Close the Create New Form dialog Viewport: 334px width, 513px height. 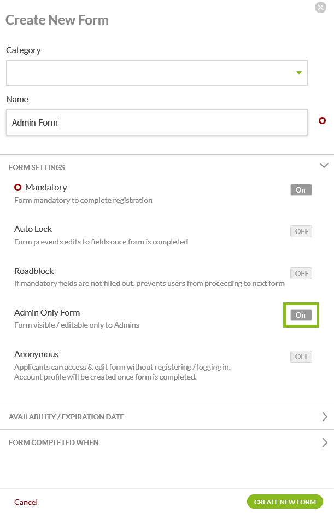pos(321,8)
